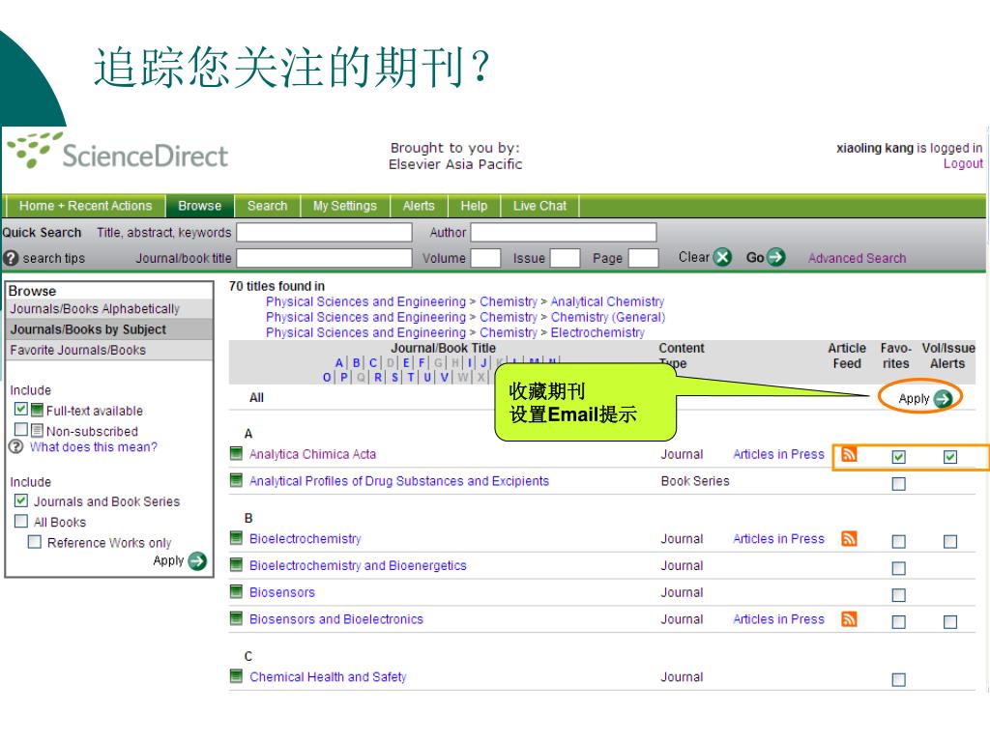The width and height of the screenshot is (990, 742).
Task: Open the Search tab
Action: [267, 207]
